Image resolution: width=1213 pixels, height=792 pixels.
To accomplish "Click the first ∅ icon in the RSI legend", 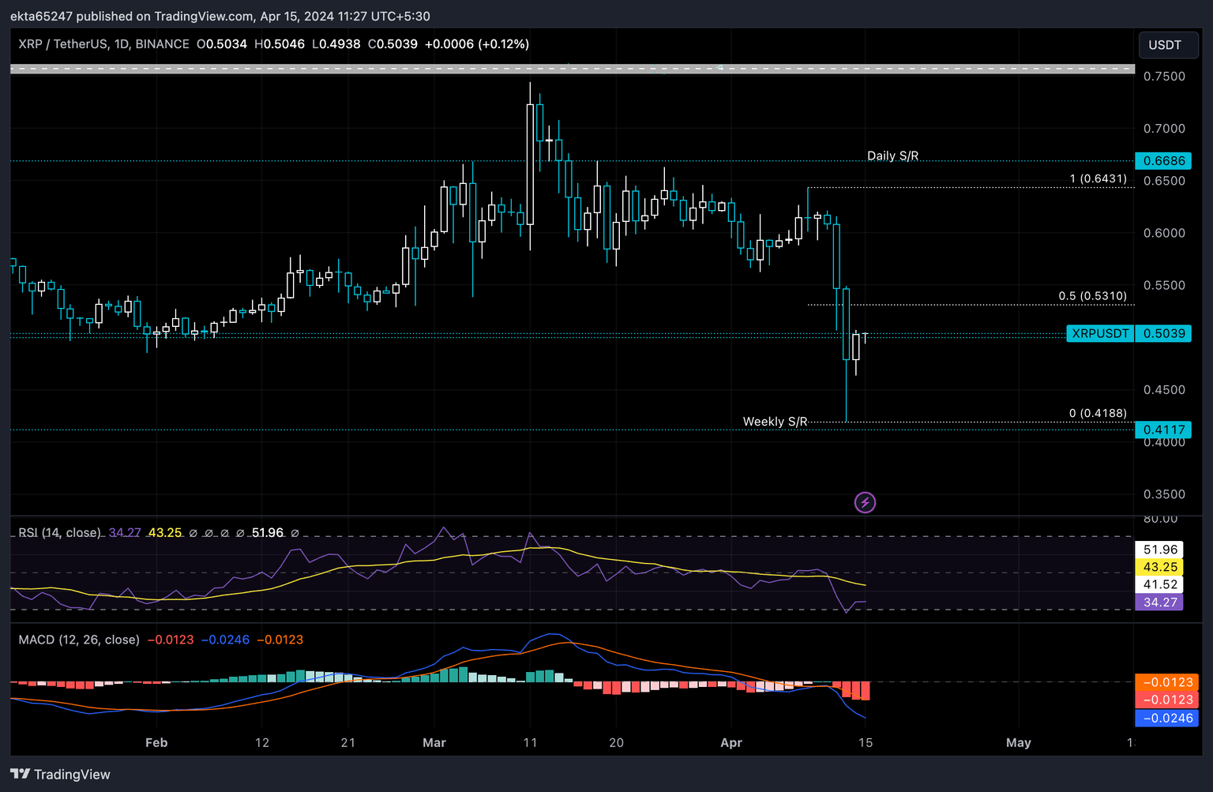I will click(193, 533).
